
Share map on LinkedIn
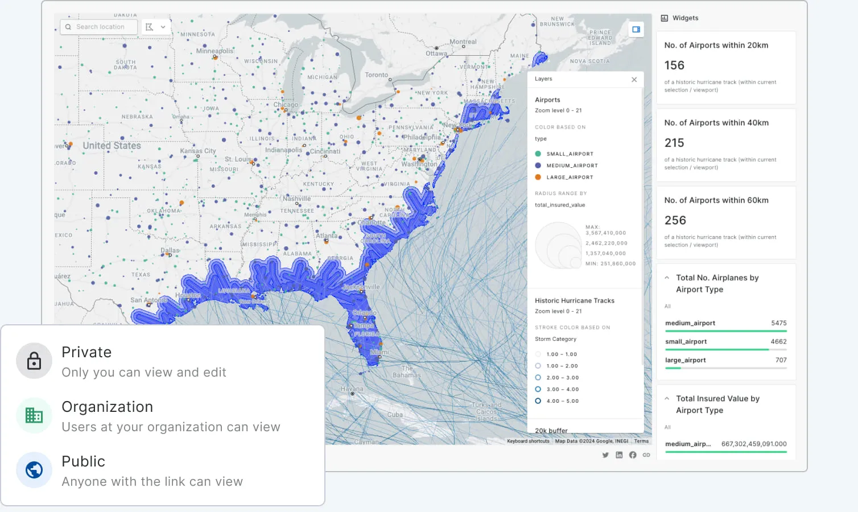(x=619, y=455)
